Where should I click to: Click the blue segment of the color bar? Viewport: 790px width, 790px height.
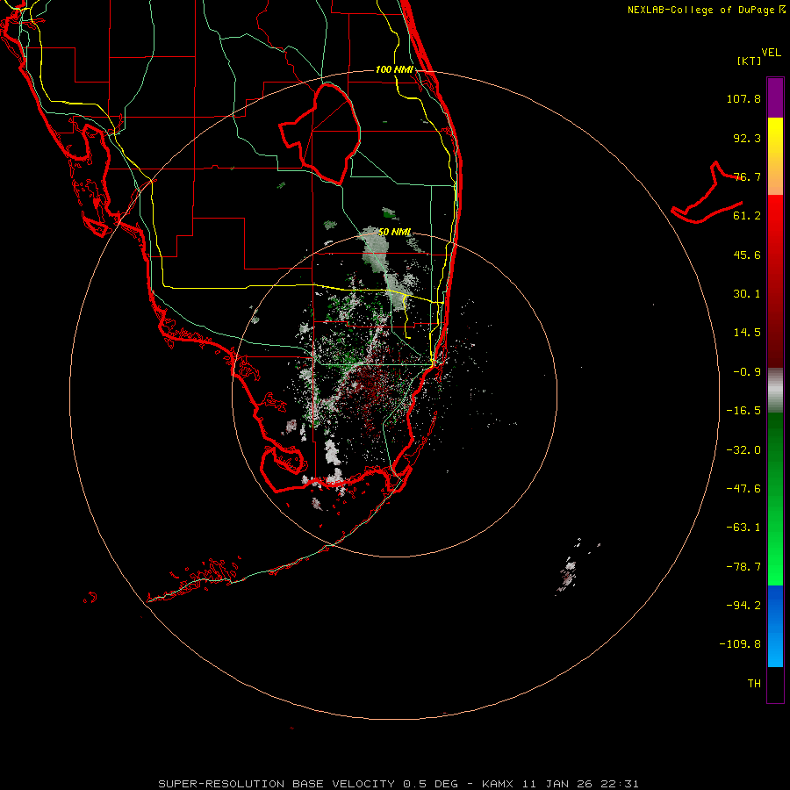[x=775, y=626]
